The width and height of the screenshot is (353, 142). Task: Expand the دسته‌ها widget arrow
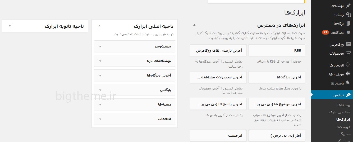[x=100, y=105]
